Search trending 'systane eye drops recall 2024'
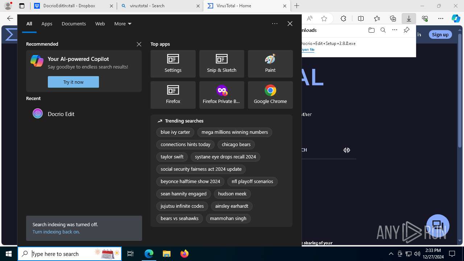 [225, 157]
